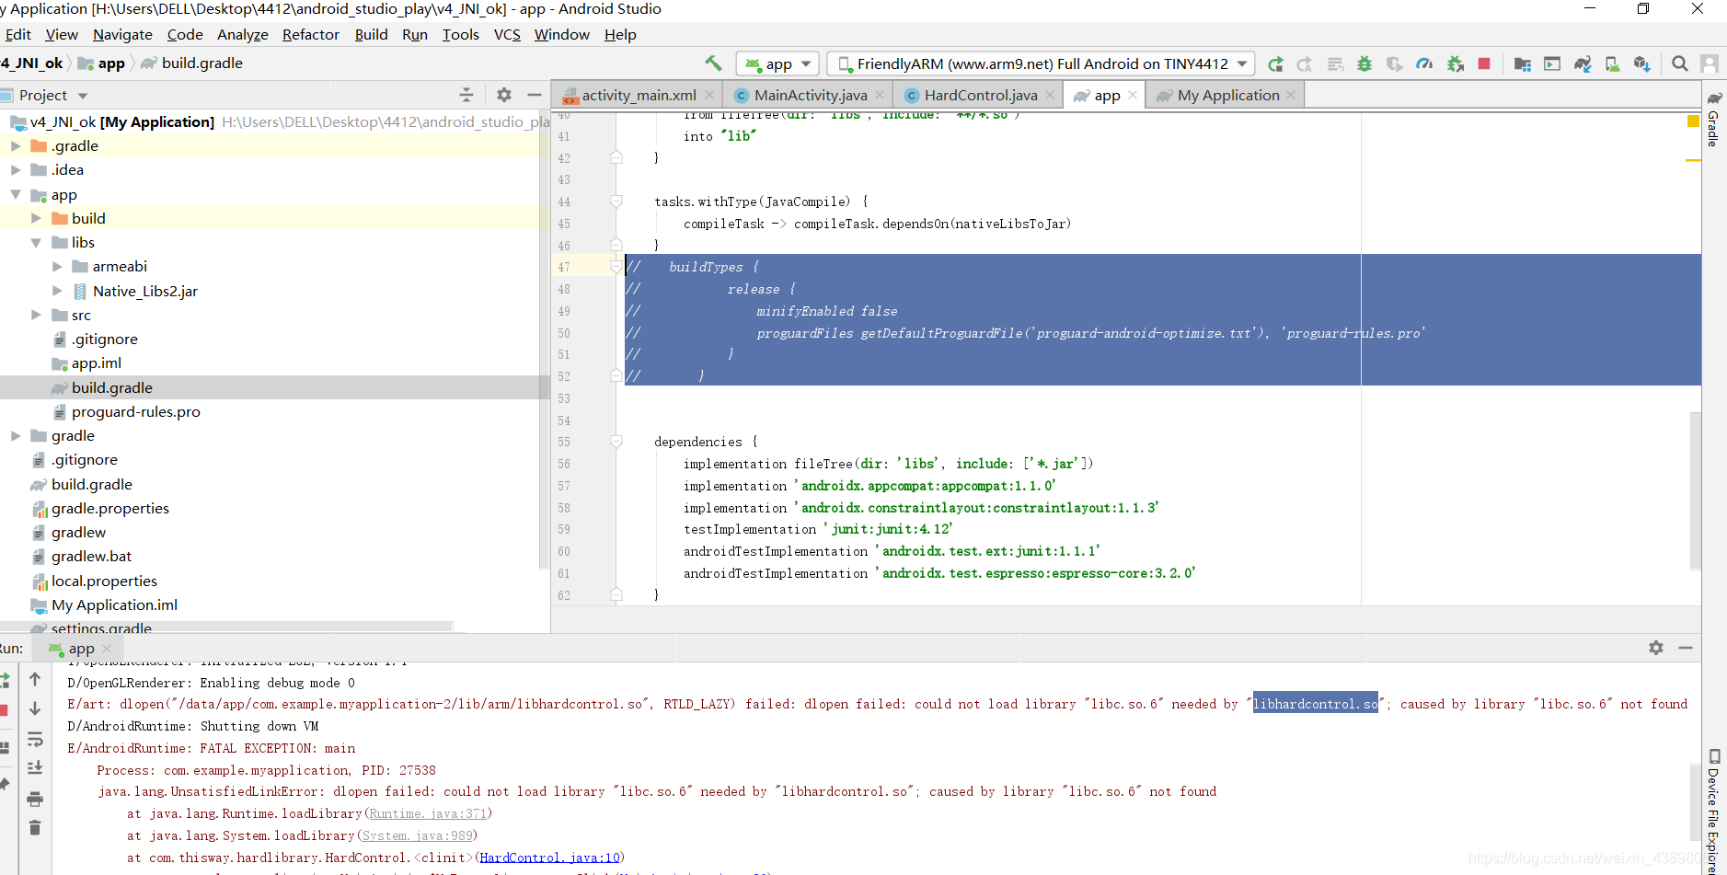Collapse the libs folder
Screen dimensions: 1727x875
click(37, 242)
